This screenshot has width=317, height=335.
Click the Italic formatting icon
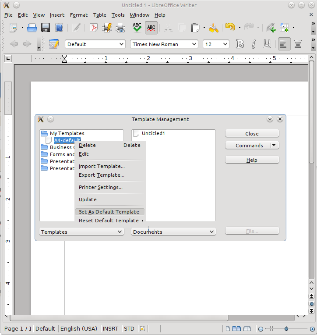[254, 44]
